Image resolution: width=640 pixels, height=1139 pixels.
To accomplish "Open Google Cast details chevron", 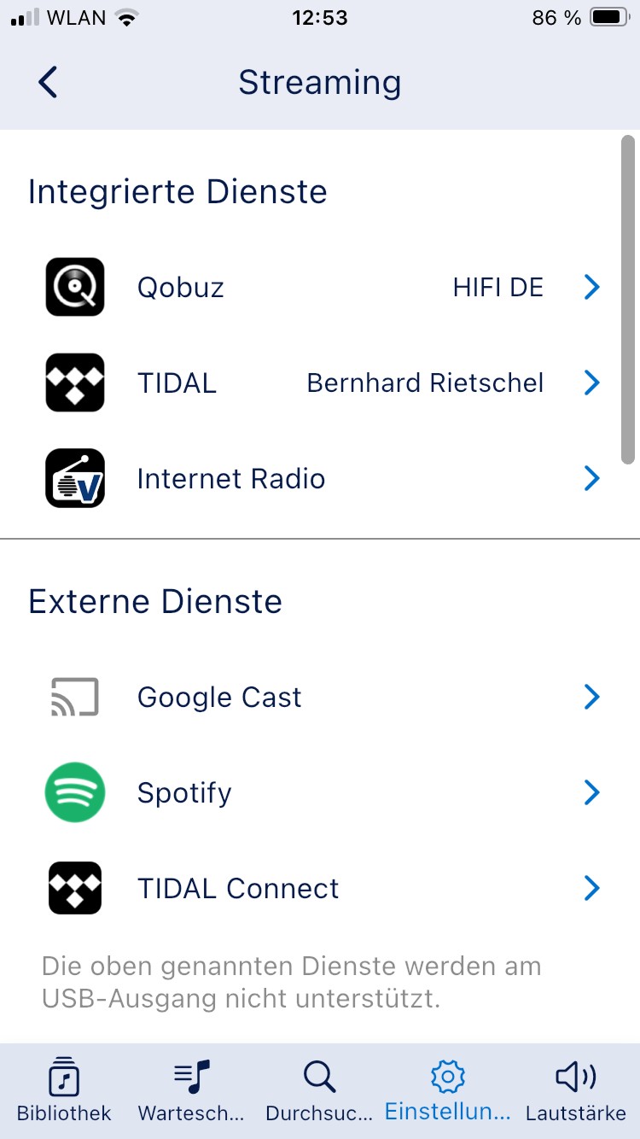I will click(x=592, y=698).
